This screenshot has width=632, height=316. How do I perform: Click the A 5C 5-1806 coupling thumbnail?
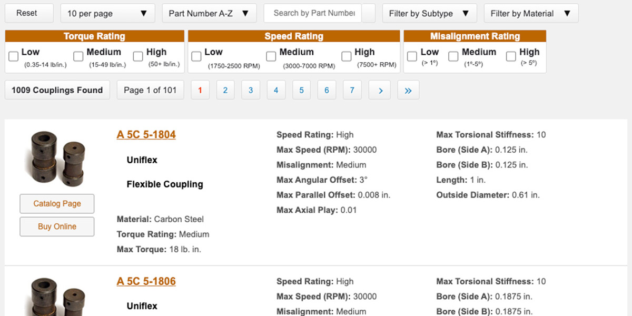(57, 297)
